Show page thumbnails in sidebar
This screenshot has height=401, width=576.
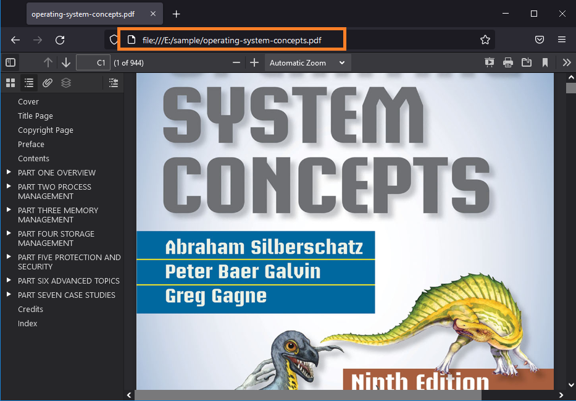pos(10,83)
